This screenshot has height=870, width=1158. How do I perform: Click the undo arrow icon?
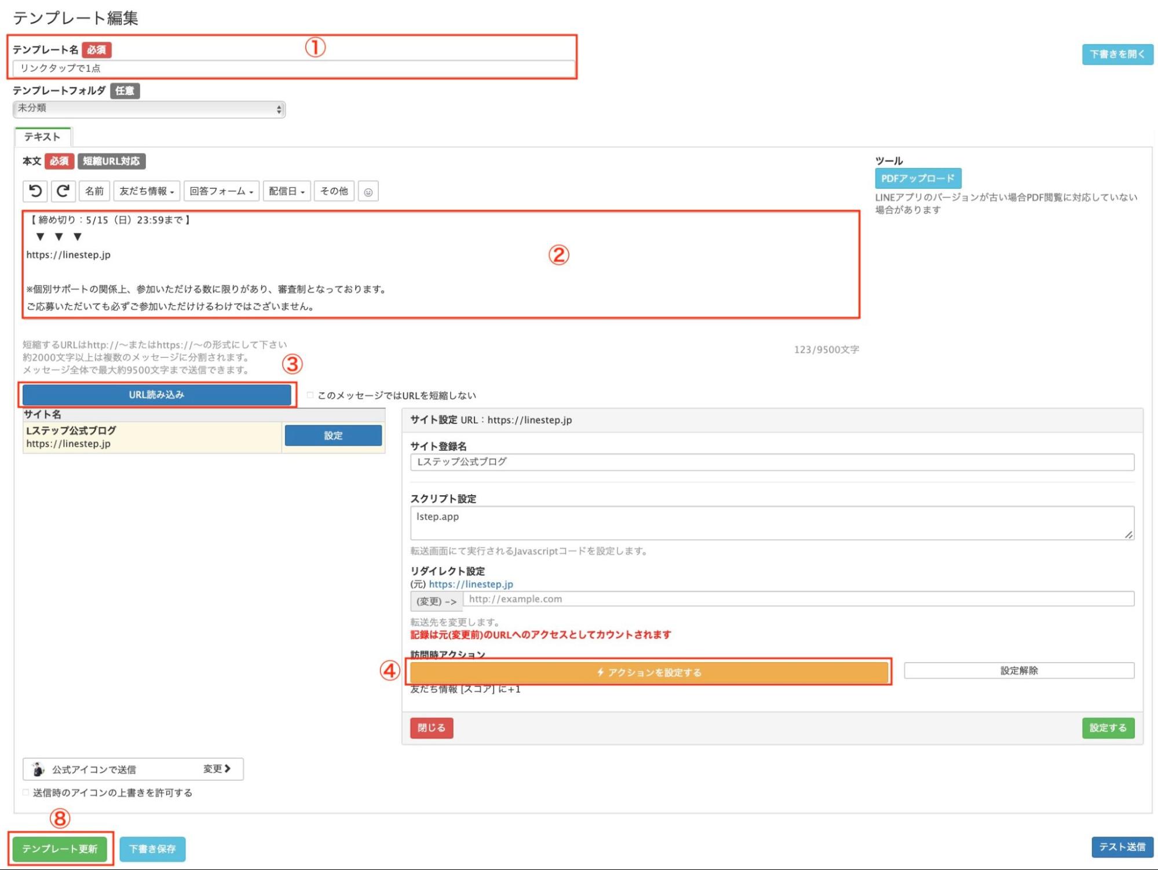click(x=35, y=191)
